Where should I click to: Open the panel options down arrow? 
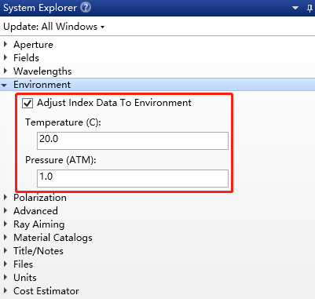pos(295,8)
